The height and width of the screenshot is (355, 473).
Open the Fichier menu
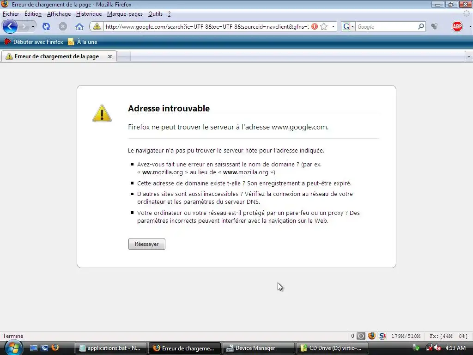[11, 14]
